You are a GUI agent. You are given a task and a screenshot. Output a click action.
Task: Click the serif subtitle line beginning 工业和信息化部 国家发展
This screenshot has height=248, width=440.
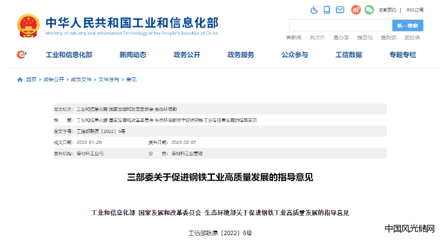[x=220, y=213]
